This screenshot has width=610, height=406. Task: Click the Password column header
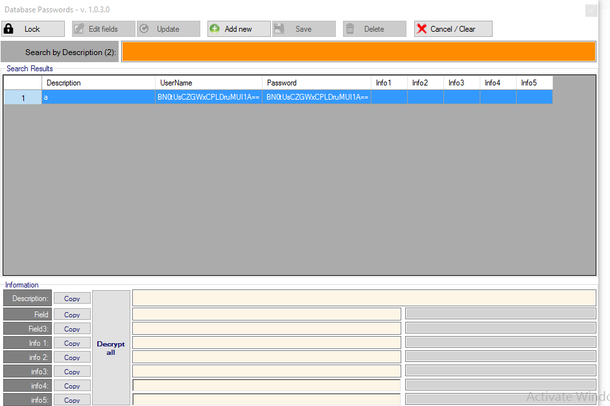tap(316, 83)
